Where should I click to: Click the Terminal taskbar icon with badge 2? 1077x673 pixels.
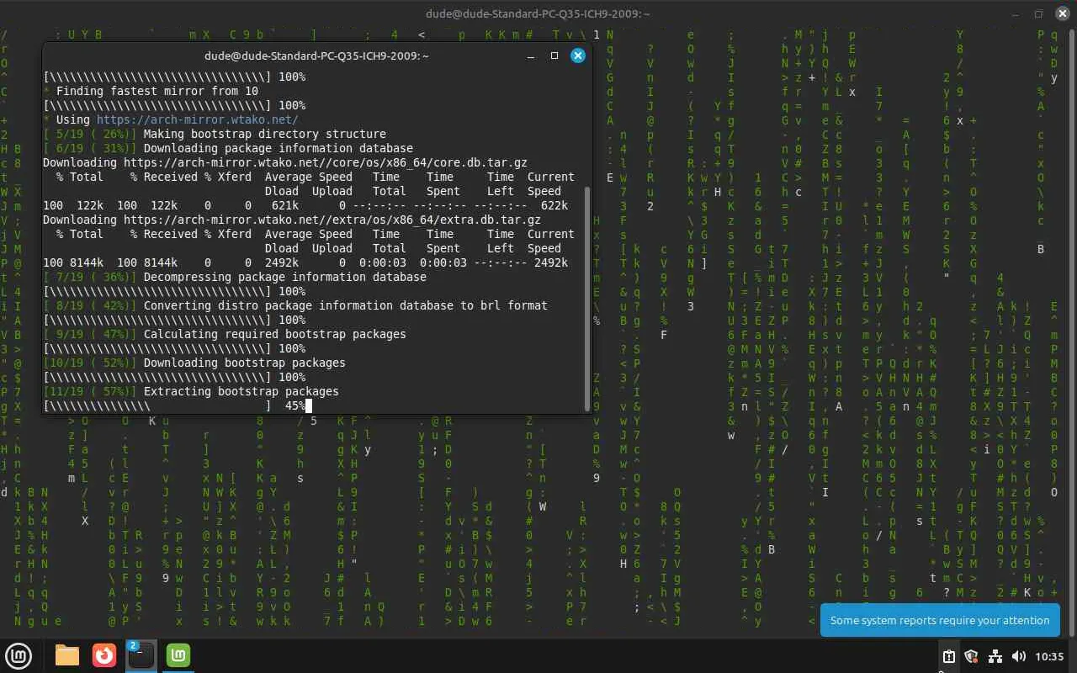(x=141, y=654)
